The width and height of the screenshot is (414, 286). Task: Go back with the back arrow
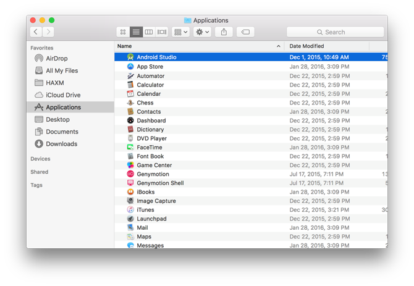[36, 32]
